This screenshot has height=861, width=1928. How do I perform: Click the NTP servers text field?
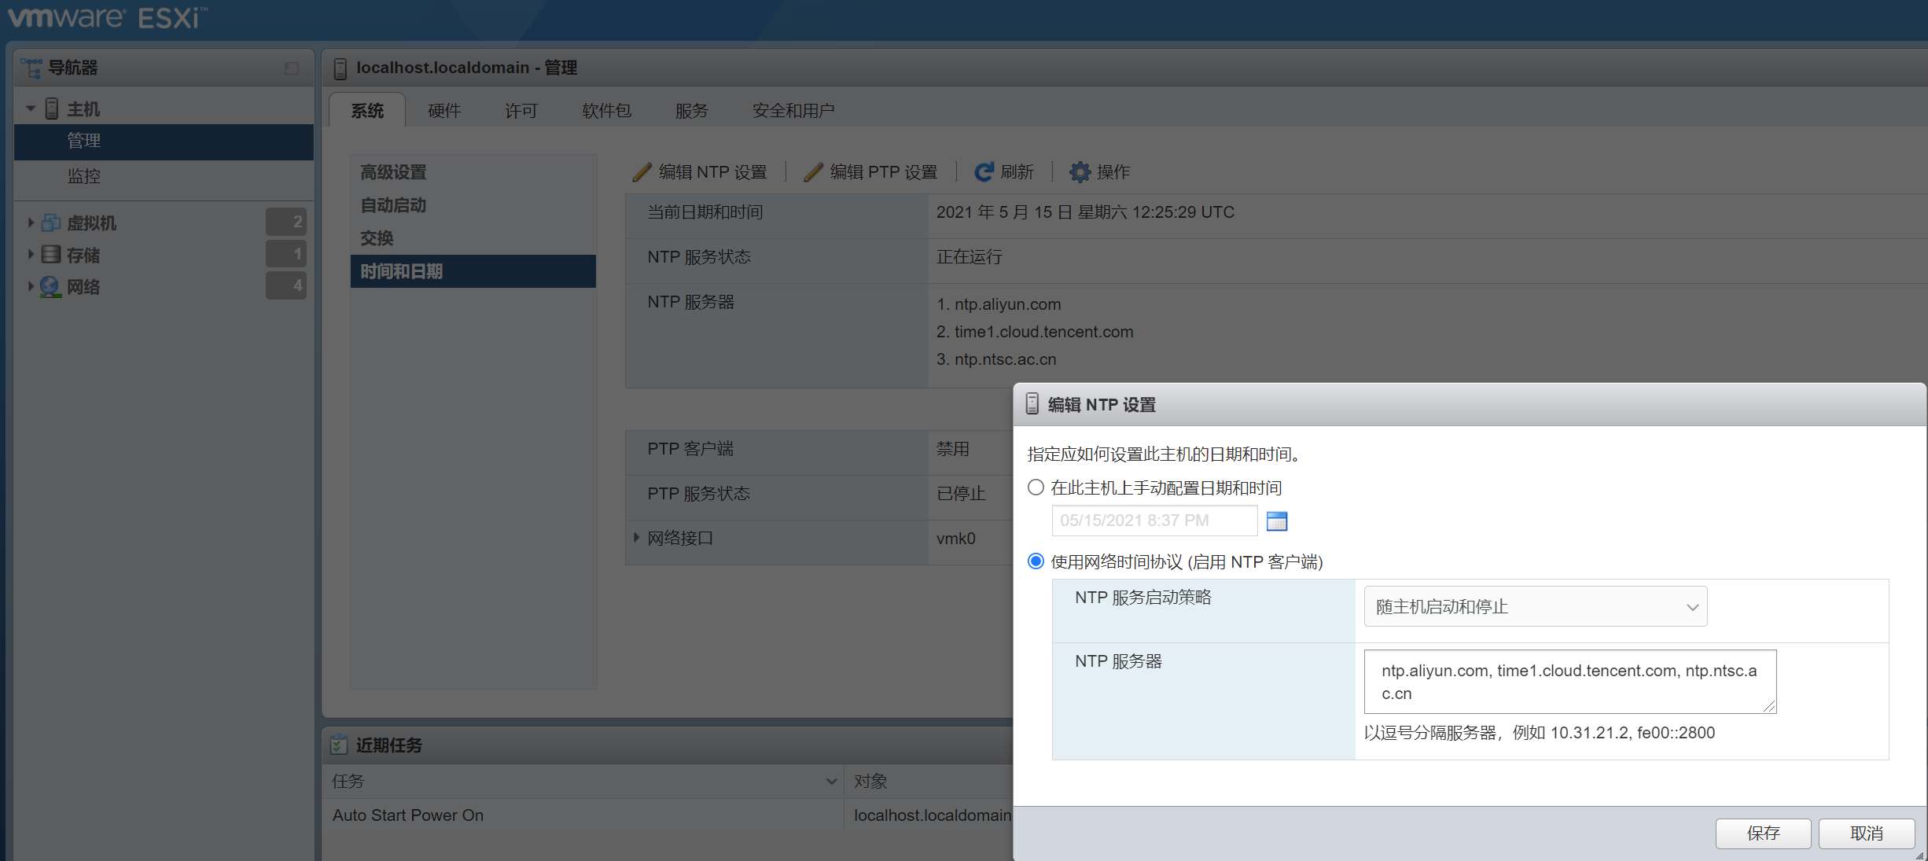point(1569,682)
